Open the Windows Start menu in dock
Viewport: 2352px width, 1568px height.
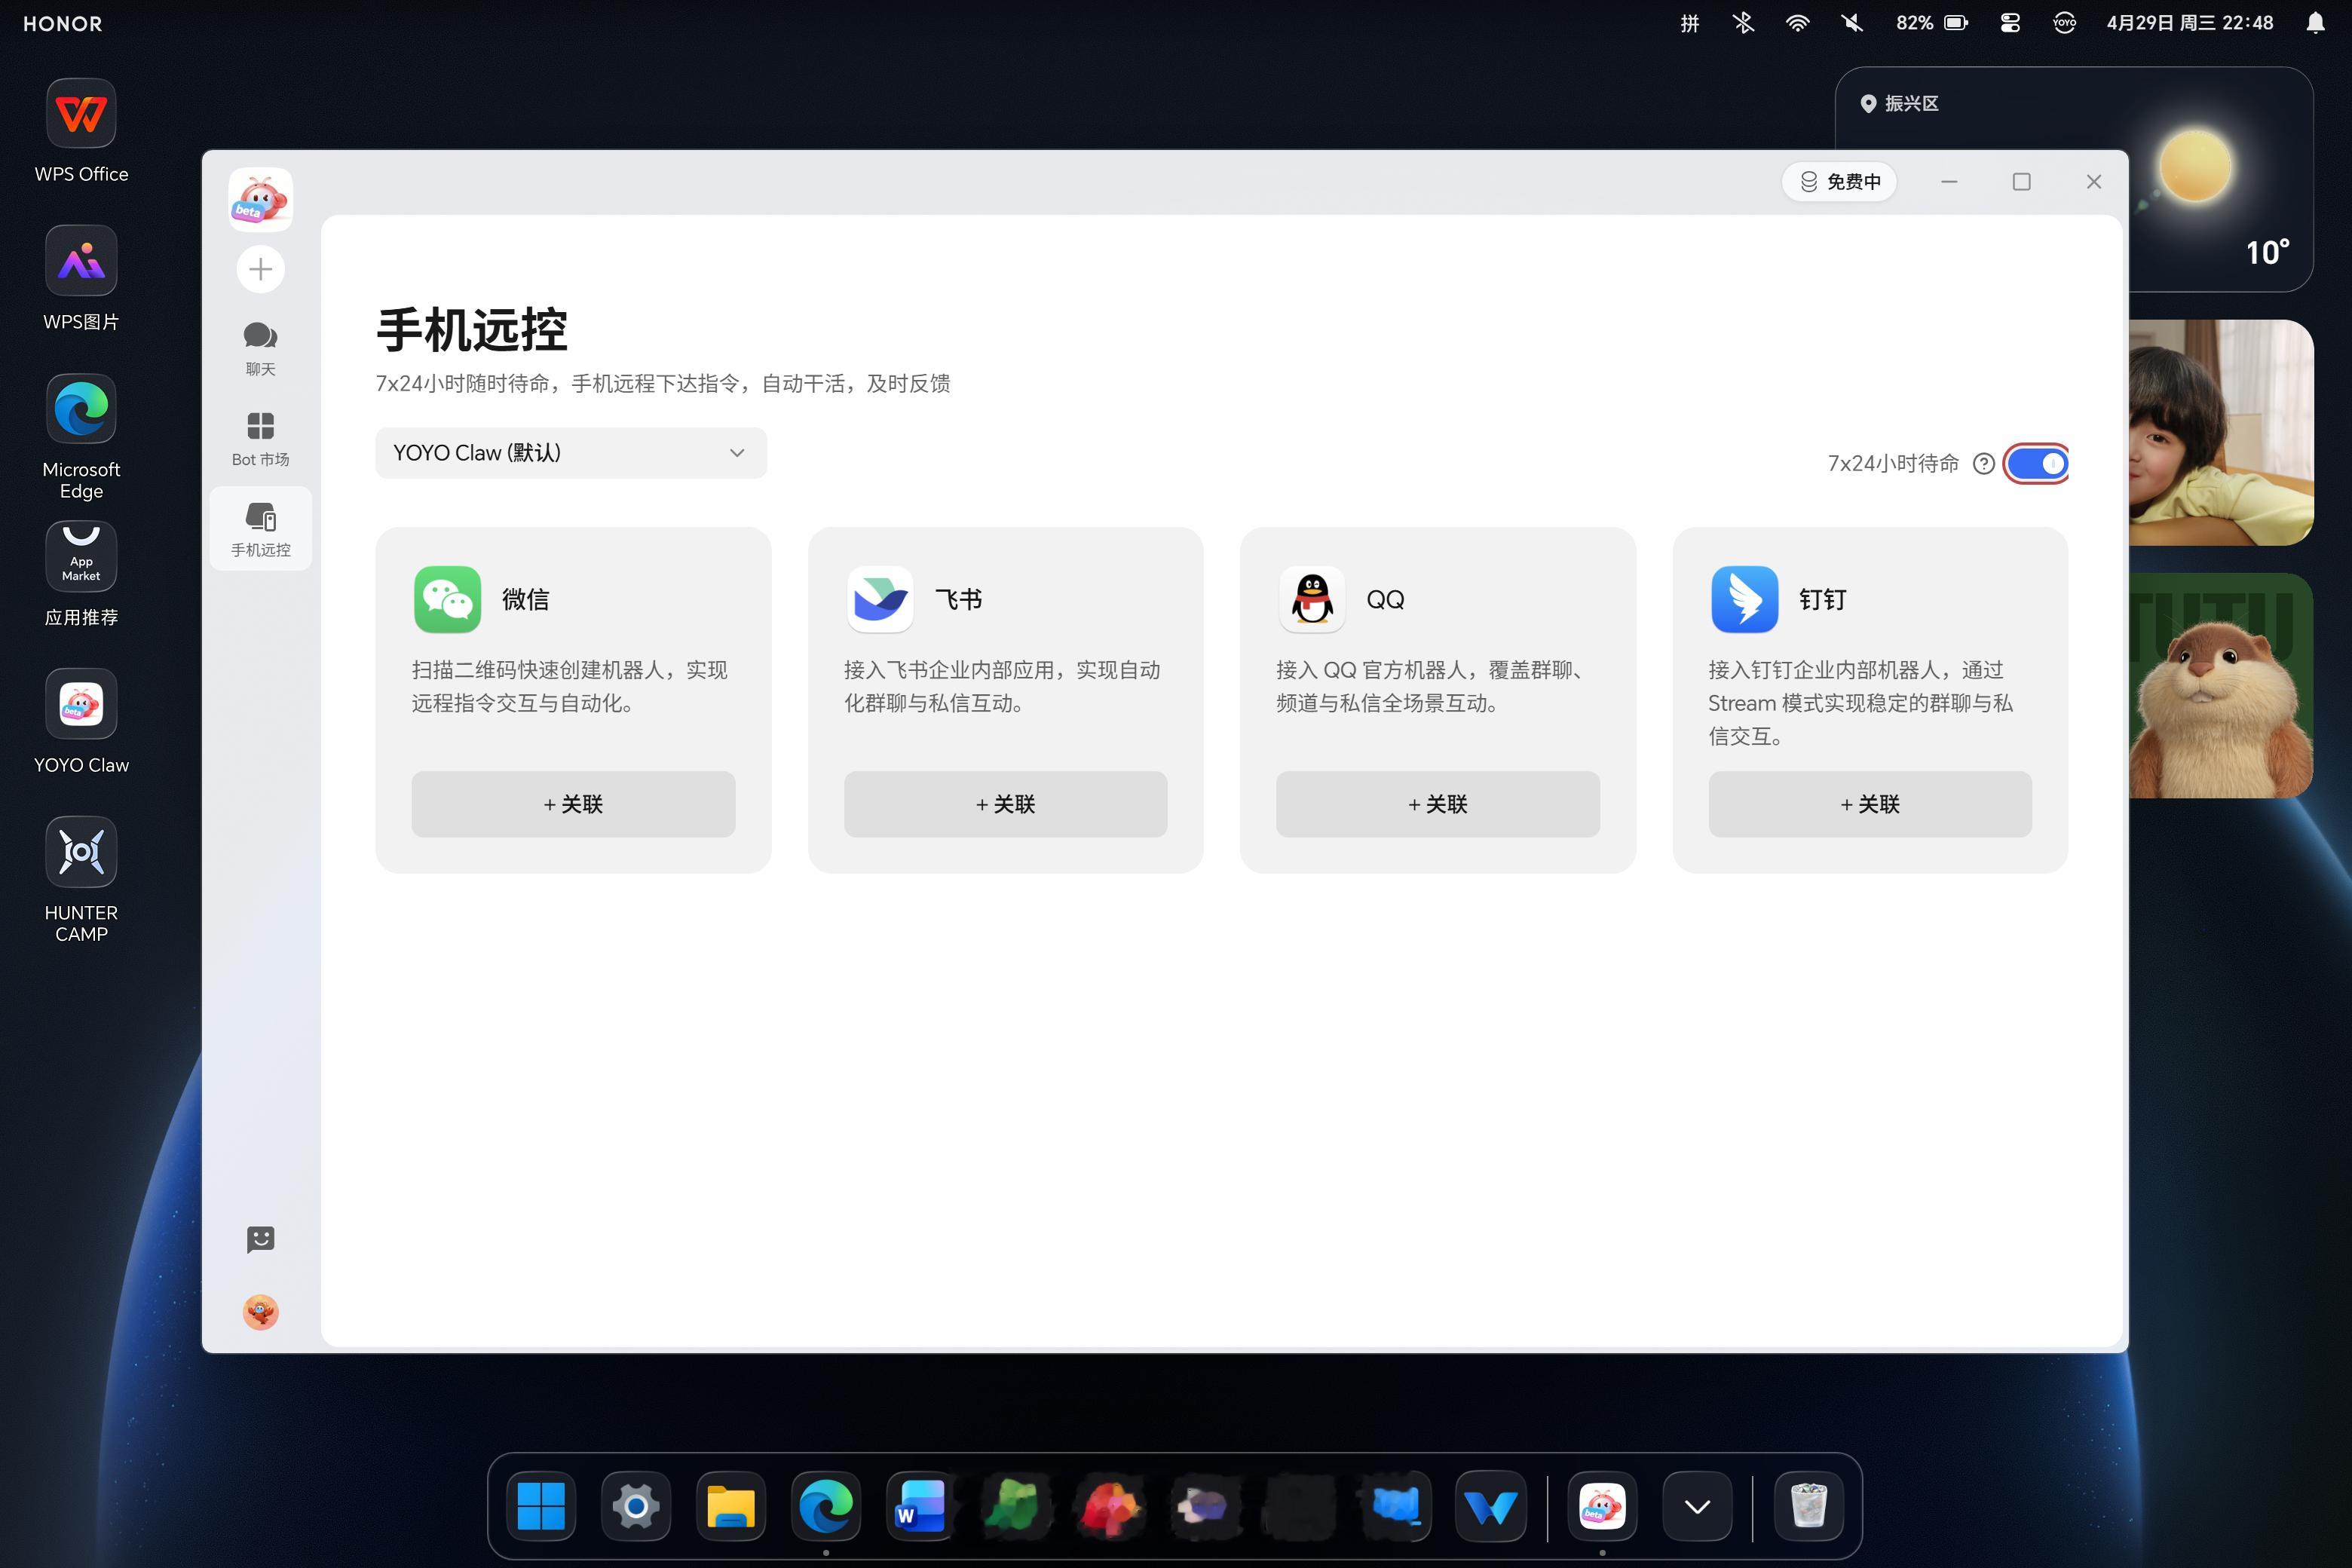pyautogui.click(x=541, y=1506)
